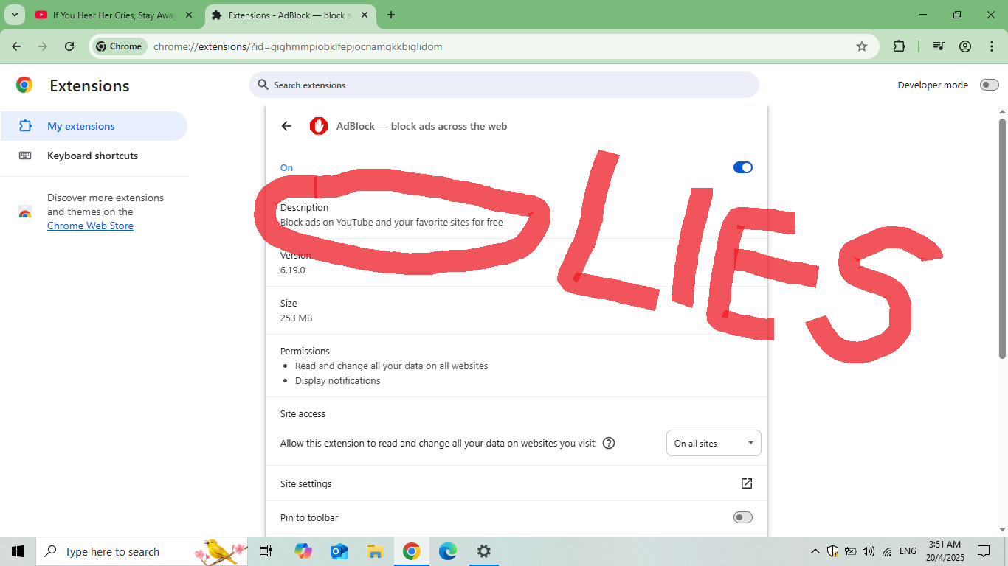
Task: Open the Extensions puzzle icon in toolbar
Action: 899,46
